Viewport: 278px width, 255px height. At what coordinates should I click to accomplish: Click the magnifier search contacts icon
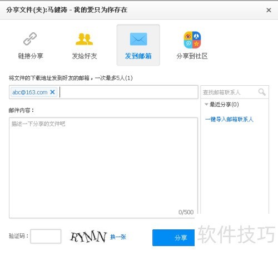coord(262,92)
